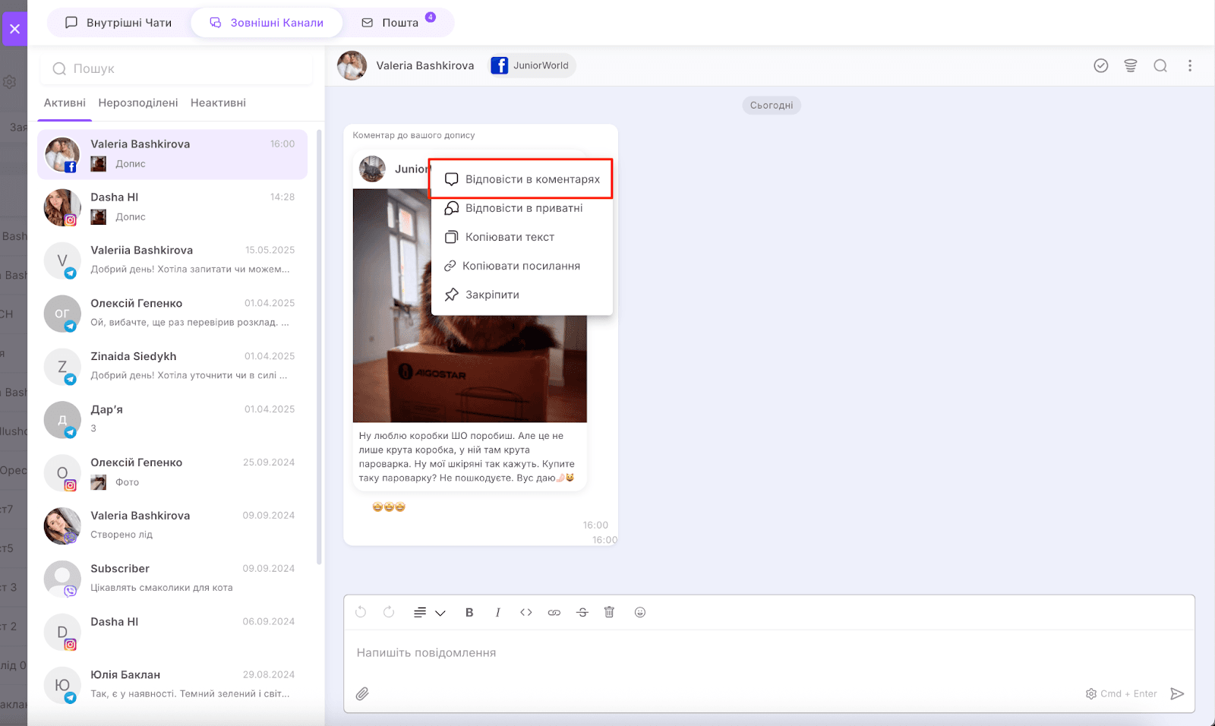
Task: Open the stacked layers icon in chat header
Action: [1131, 66]
